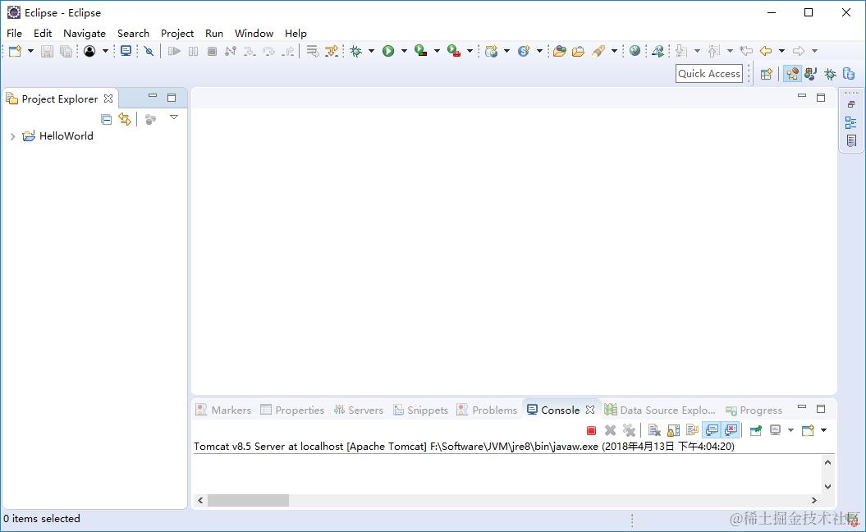Open the Back history dropdown arrow
Image resolution: width=866 pixels, height=532 pixels.
(781, 52)
